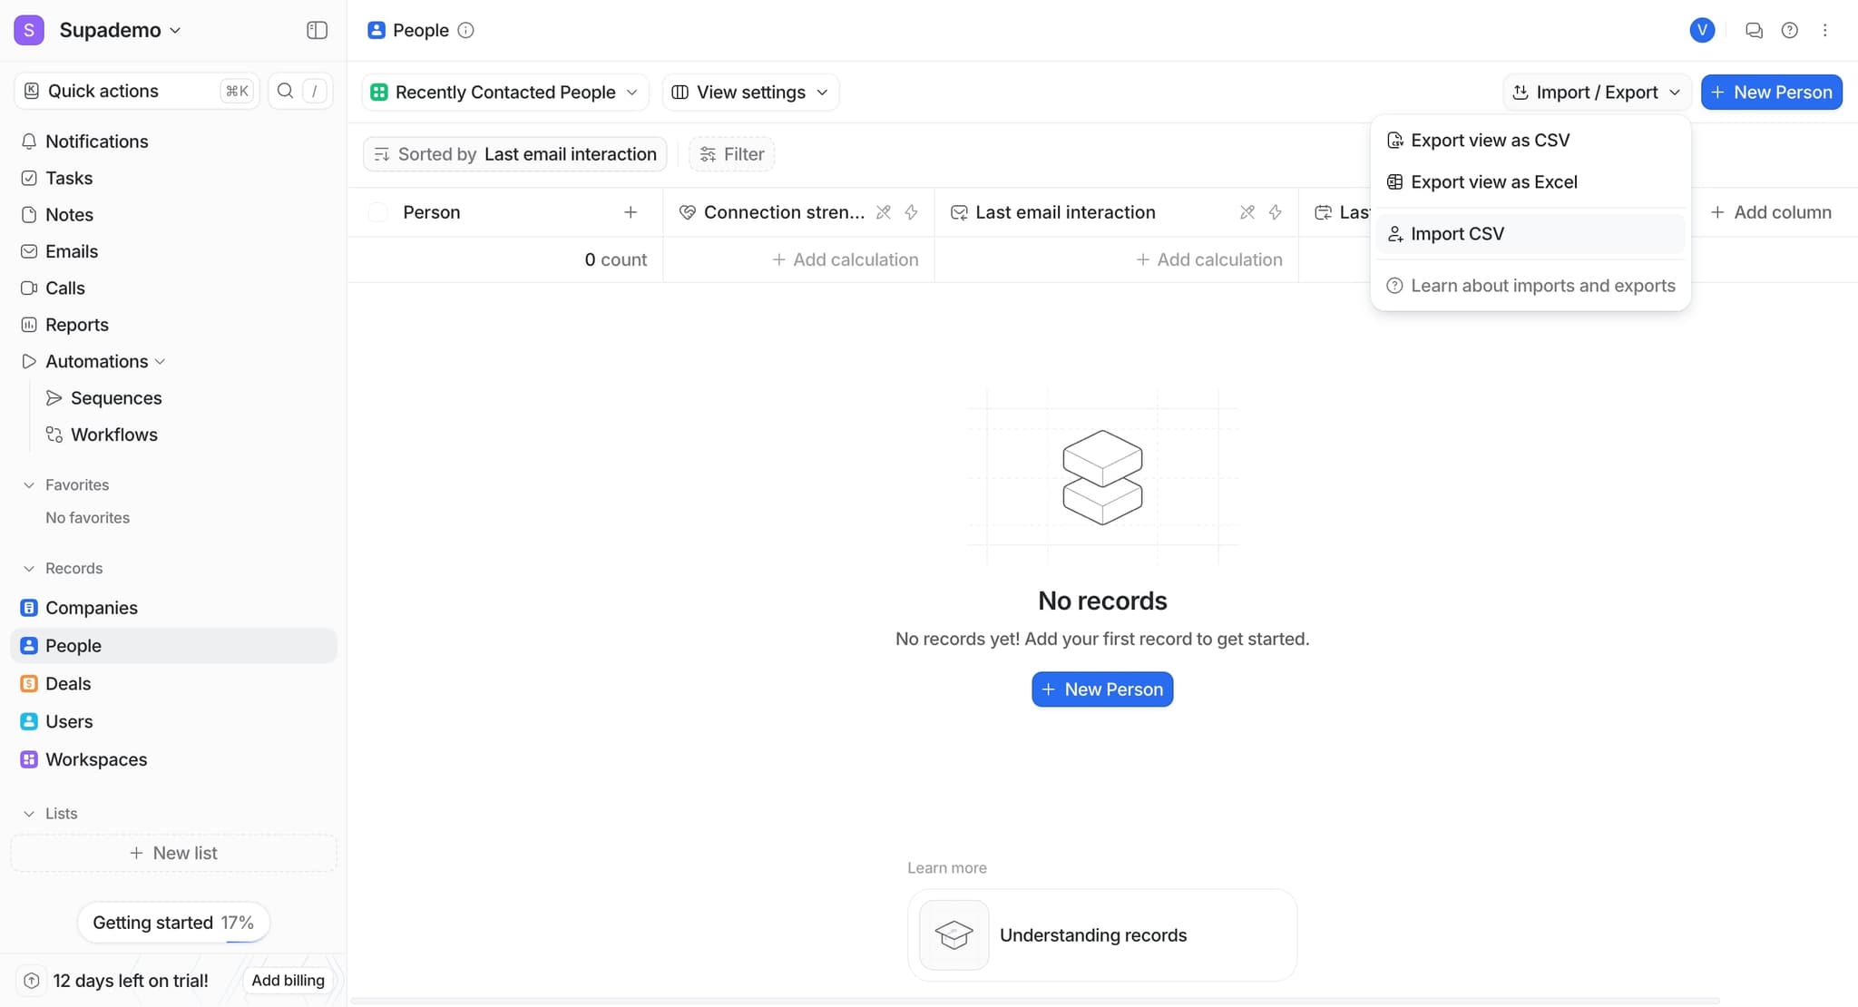Expand the View settings dropdown

749,92
